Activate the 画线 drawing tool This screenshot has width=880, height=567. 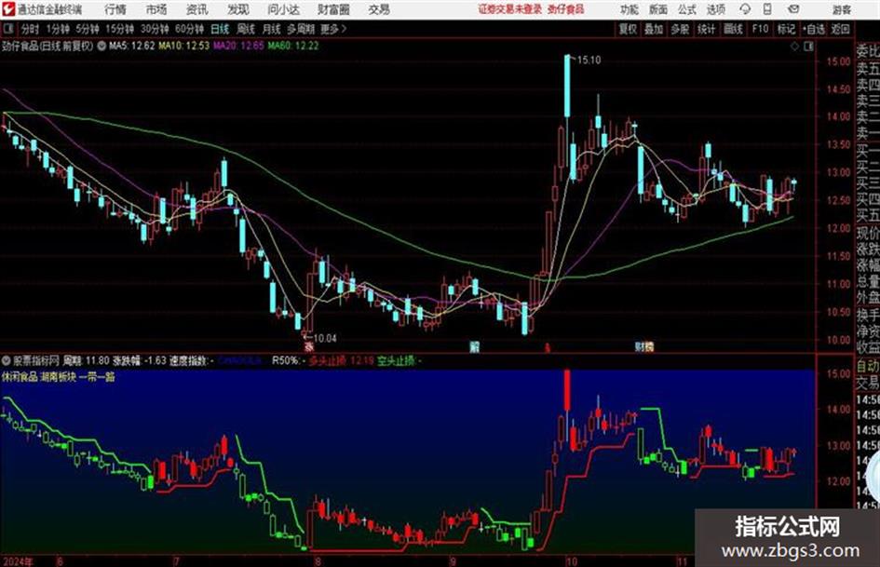pyautogui.click(x=733, y=29)
